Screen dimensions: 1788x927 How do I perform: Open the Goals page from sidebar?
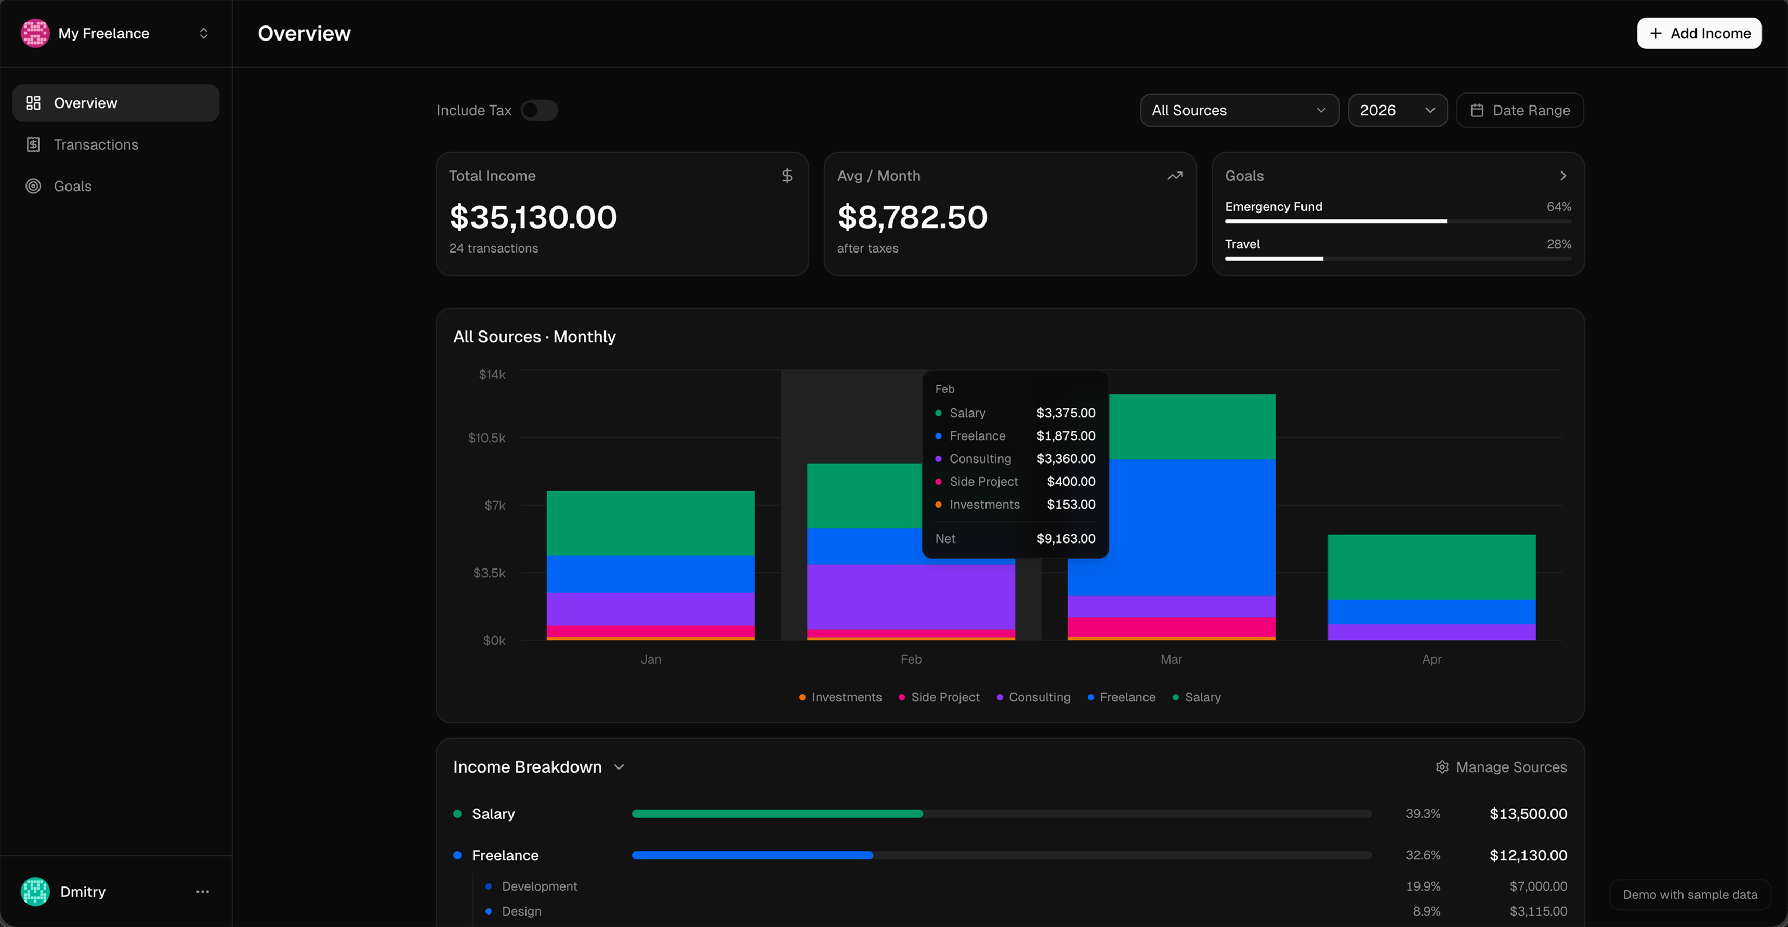(72, 186)
